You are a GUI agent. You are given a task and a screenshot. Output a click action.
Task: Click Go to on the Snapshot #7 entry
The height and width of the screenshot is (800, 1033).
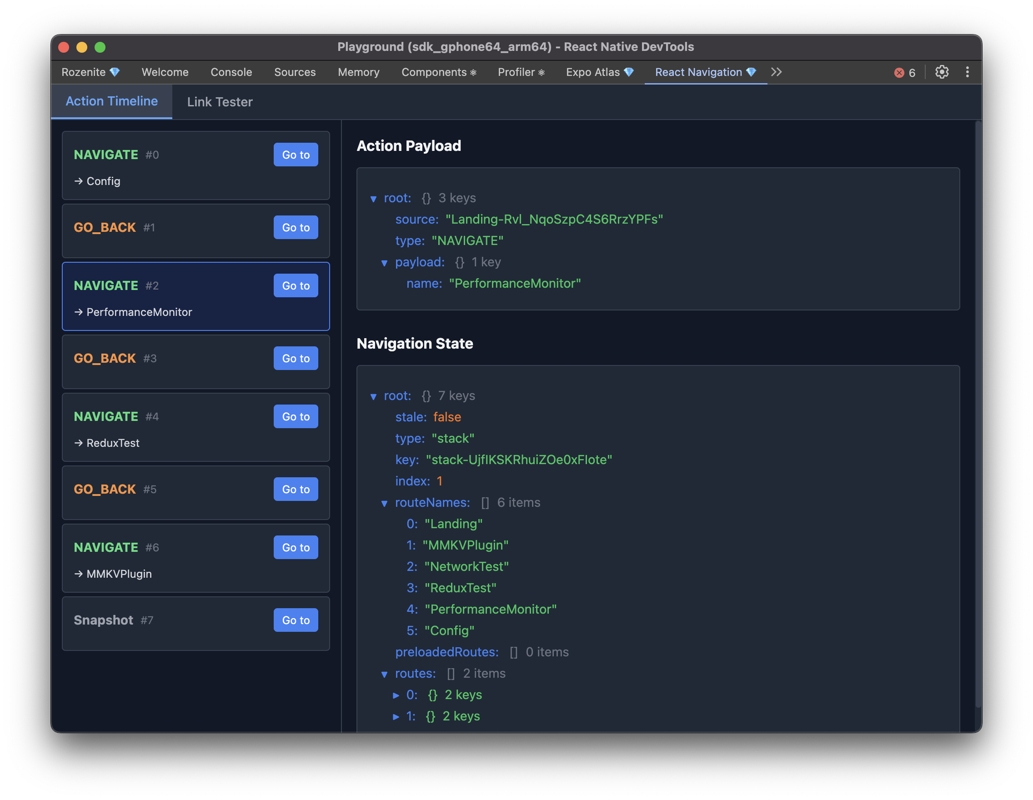pos(296,620)
